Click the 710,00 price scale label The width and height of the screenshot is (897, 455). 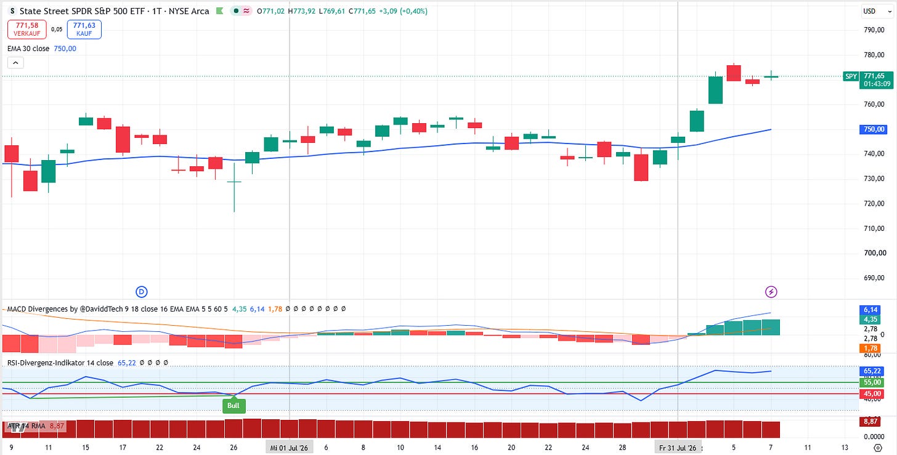[875, 228]
